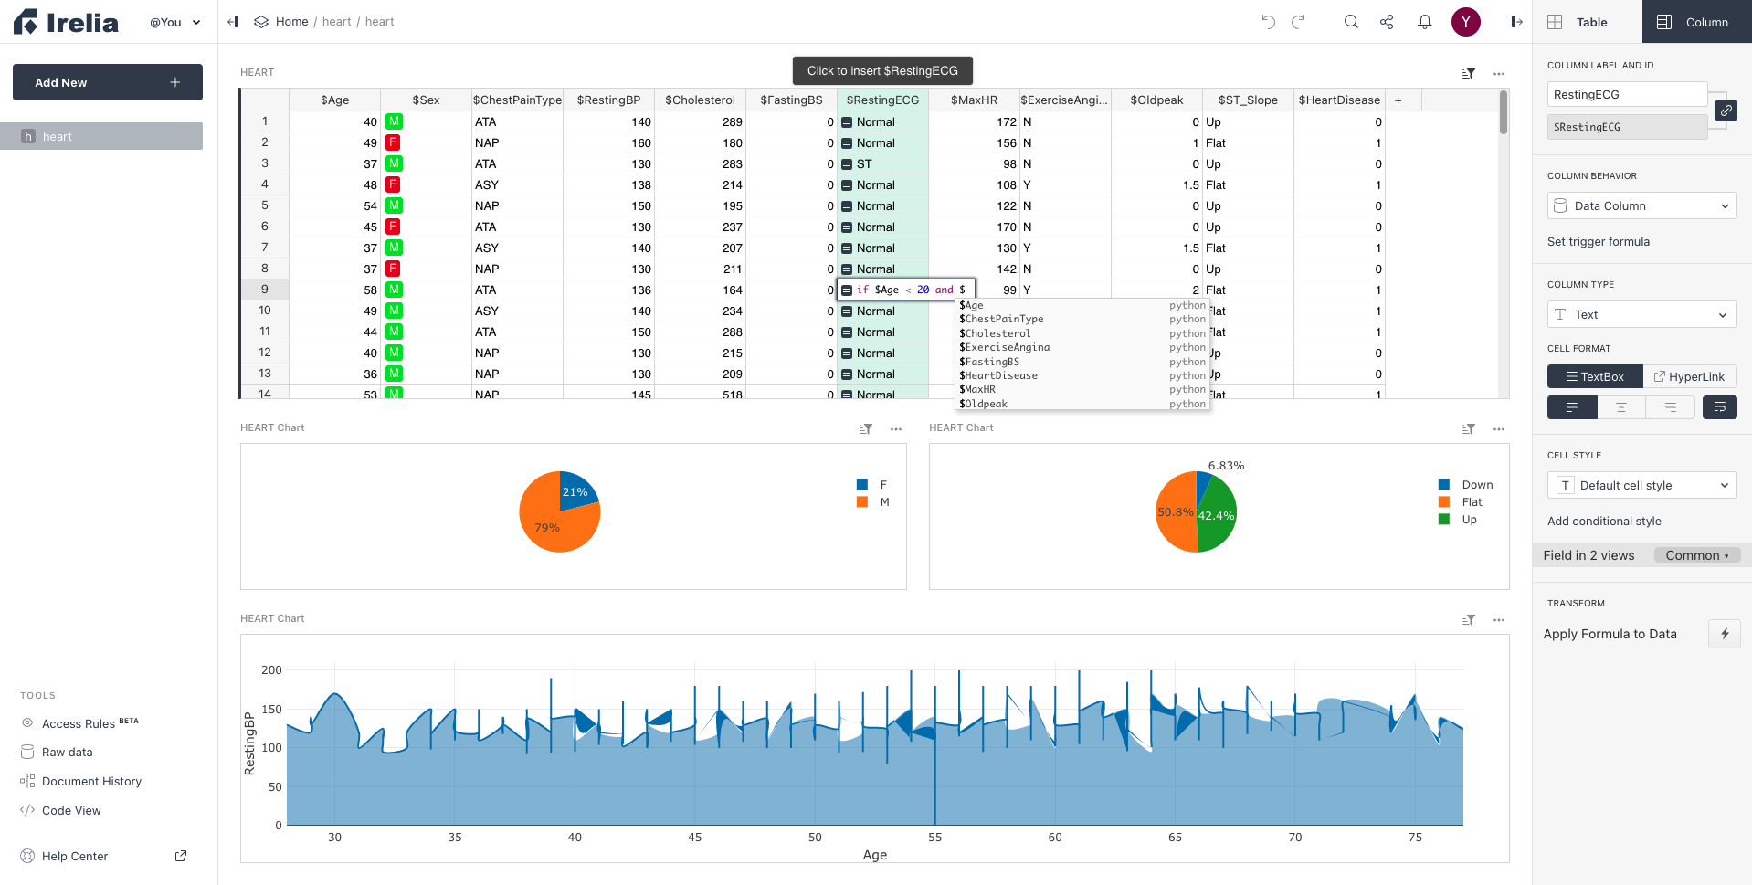Click the orange Flat legend swatch
This screenshot has height=885, width=1752.
click(1444, 502)
